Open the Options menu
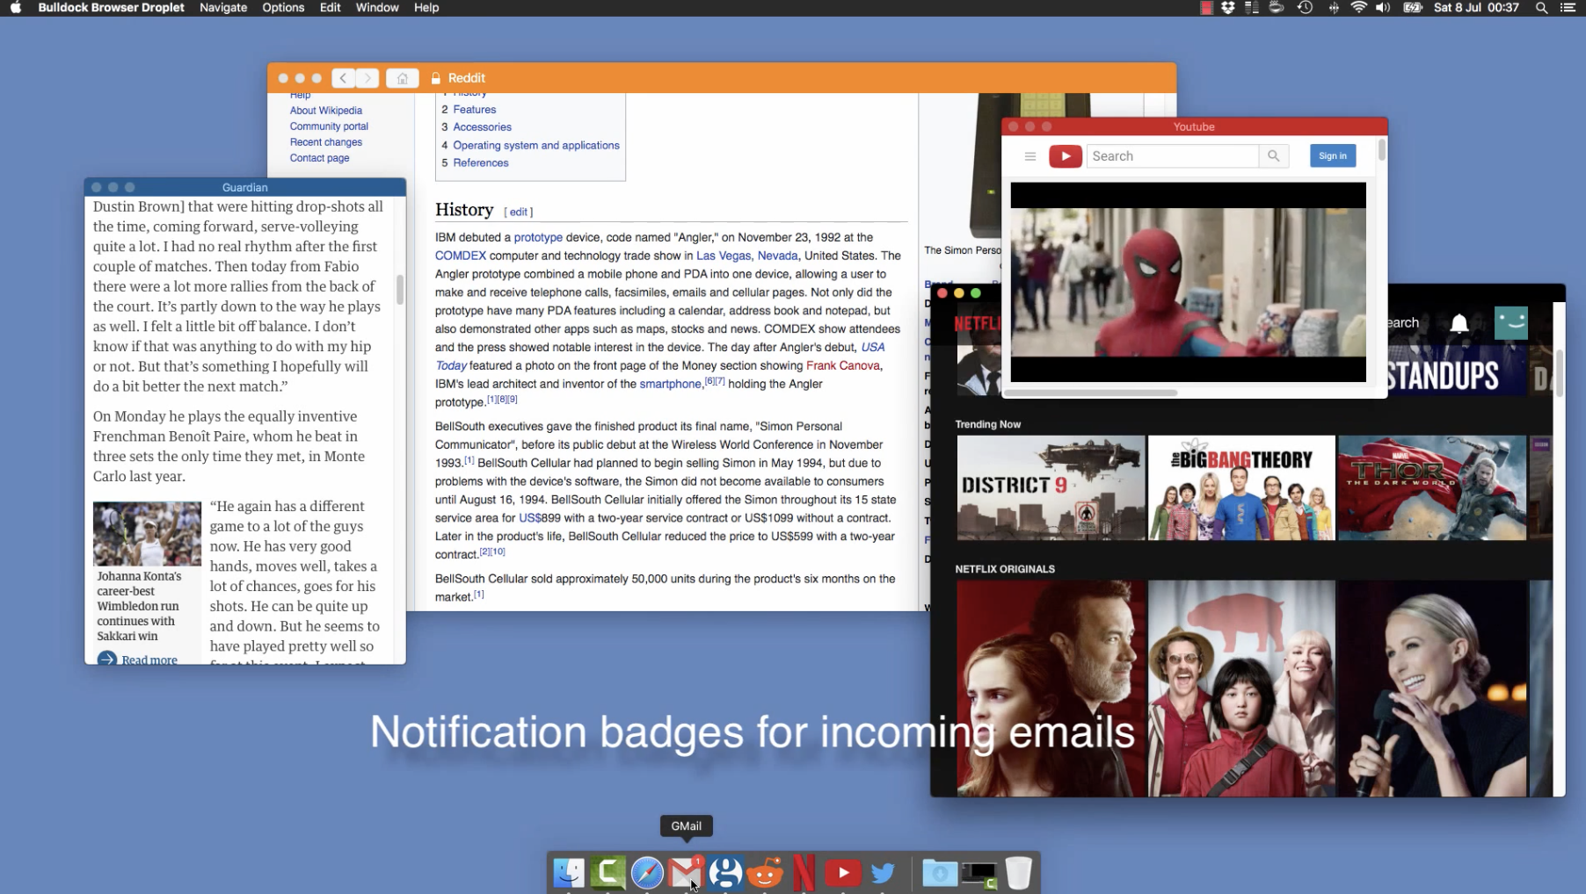This screenshot has width=1586, height=894. (x=283, y=8)
